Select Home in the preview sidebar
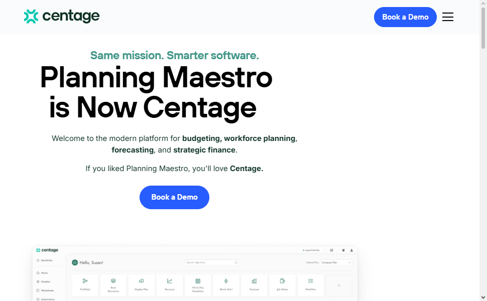The image size is (487, 301). click(x=42, y=273)
